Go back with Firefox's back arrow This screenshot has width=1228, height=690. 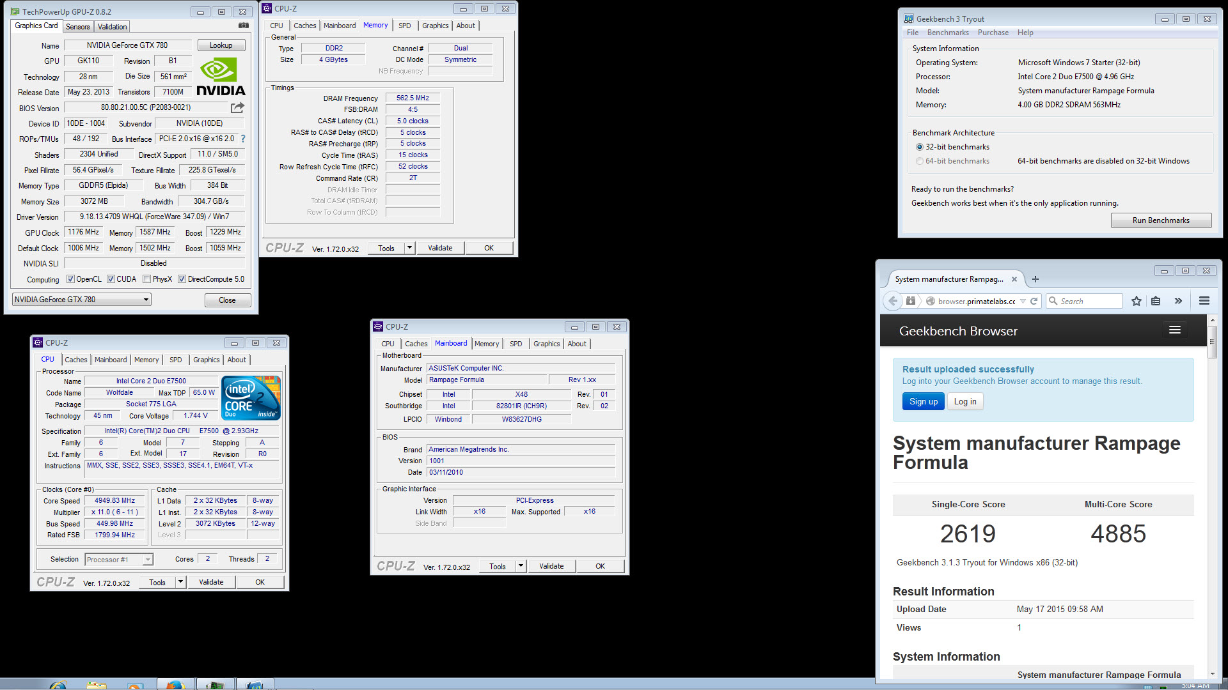pos(893,301)
